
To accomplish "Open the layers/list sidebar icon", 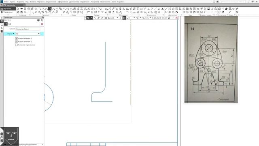I will (x=2, y=32).
